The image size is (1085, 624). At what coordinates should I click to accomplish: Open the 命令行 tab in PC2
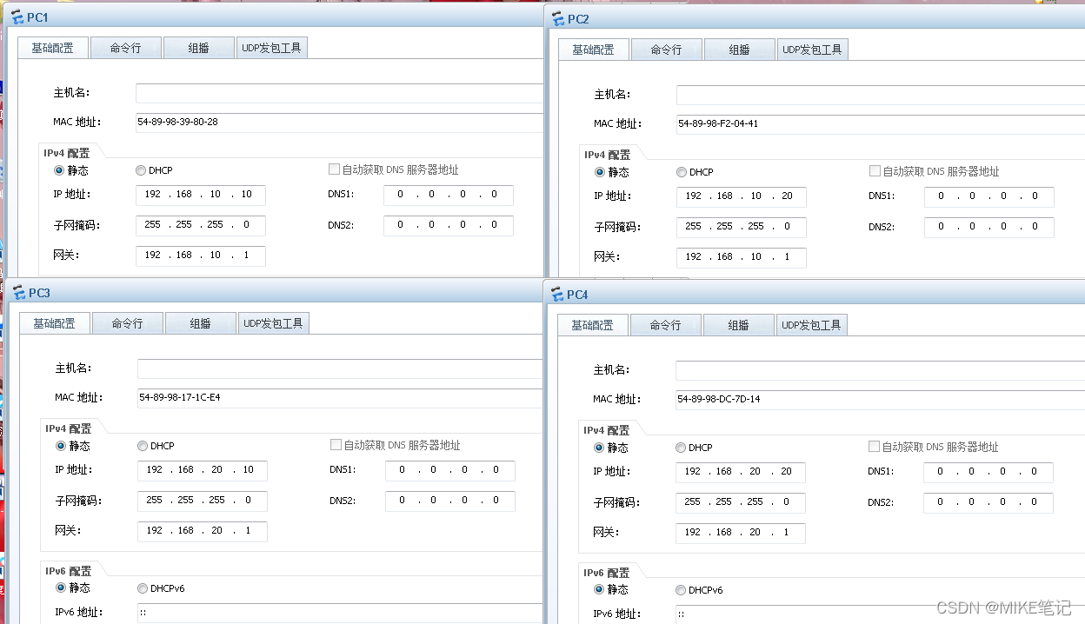(x=666, y=50)
